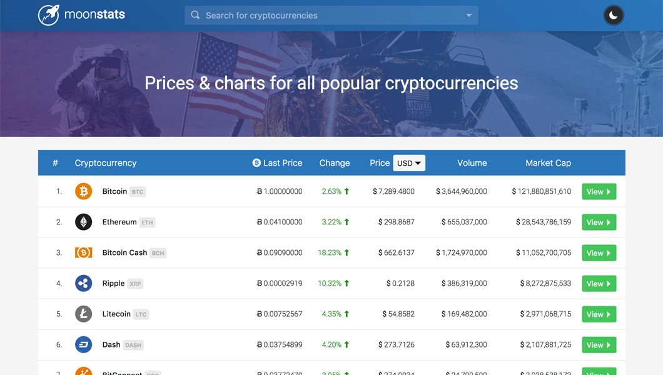Click the XRP ticker badge
The height and width of the screenshot is (375, 663).
(x=135, y=284)
